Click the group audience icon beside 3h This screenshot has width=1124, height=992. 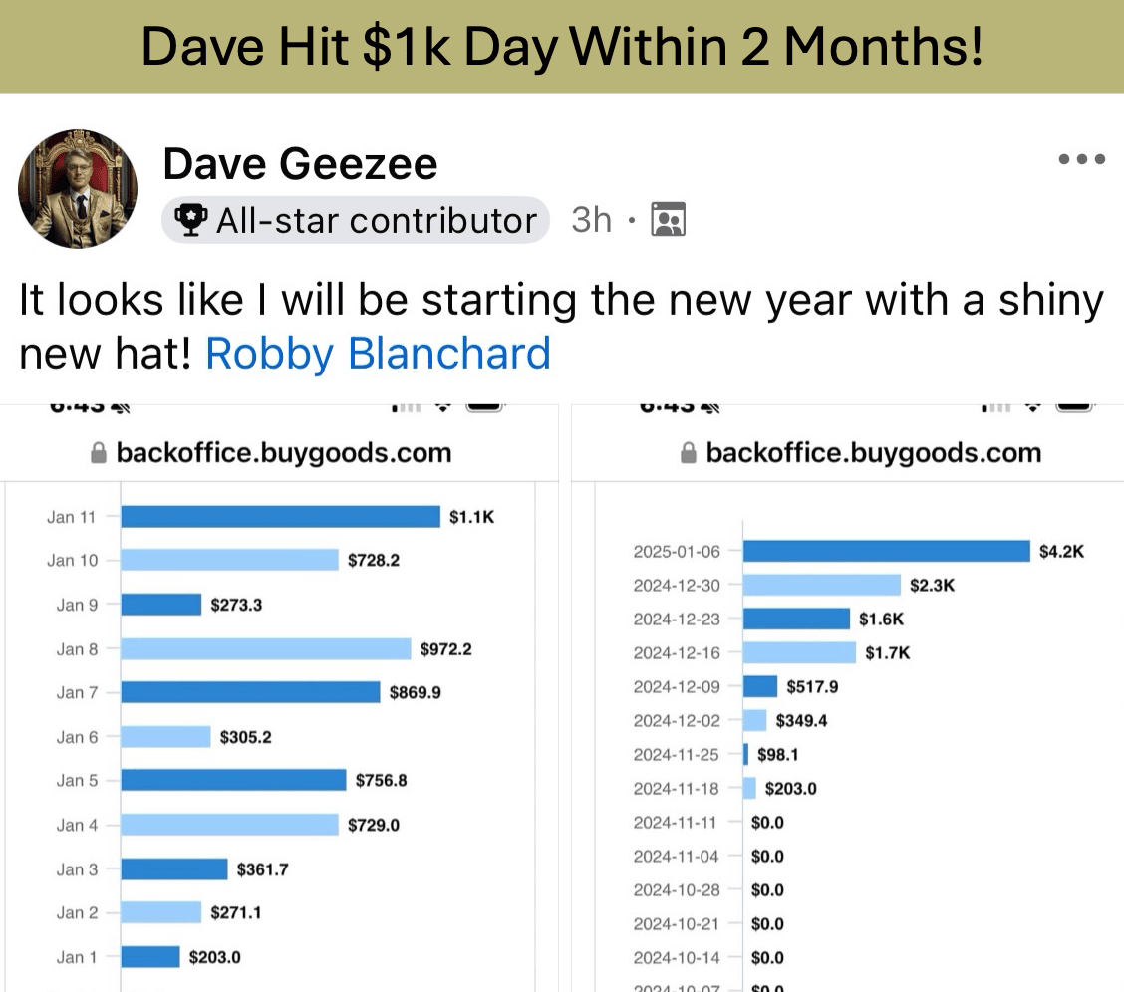(x=668, y=220)
